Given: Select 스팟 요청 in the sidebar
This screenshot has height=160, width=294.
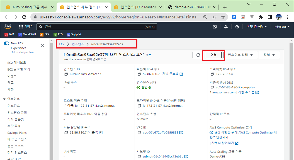Looking at the screenshot, I should [14, 126].
